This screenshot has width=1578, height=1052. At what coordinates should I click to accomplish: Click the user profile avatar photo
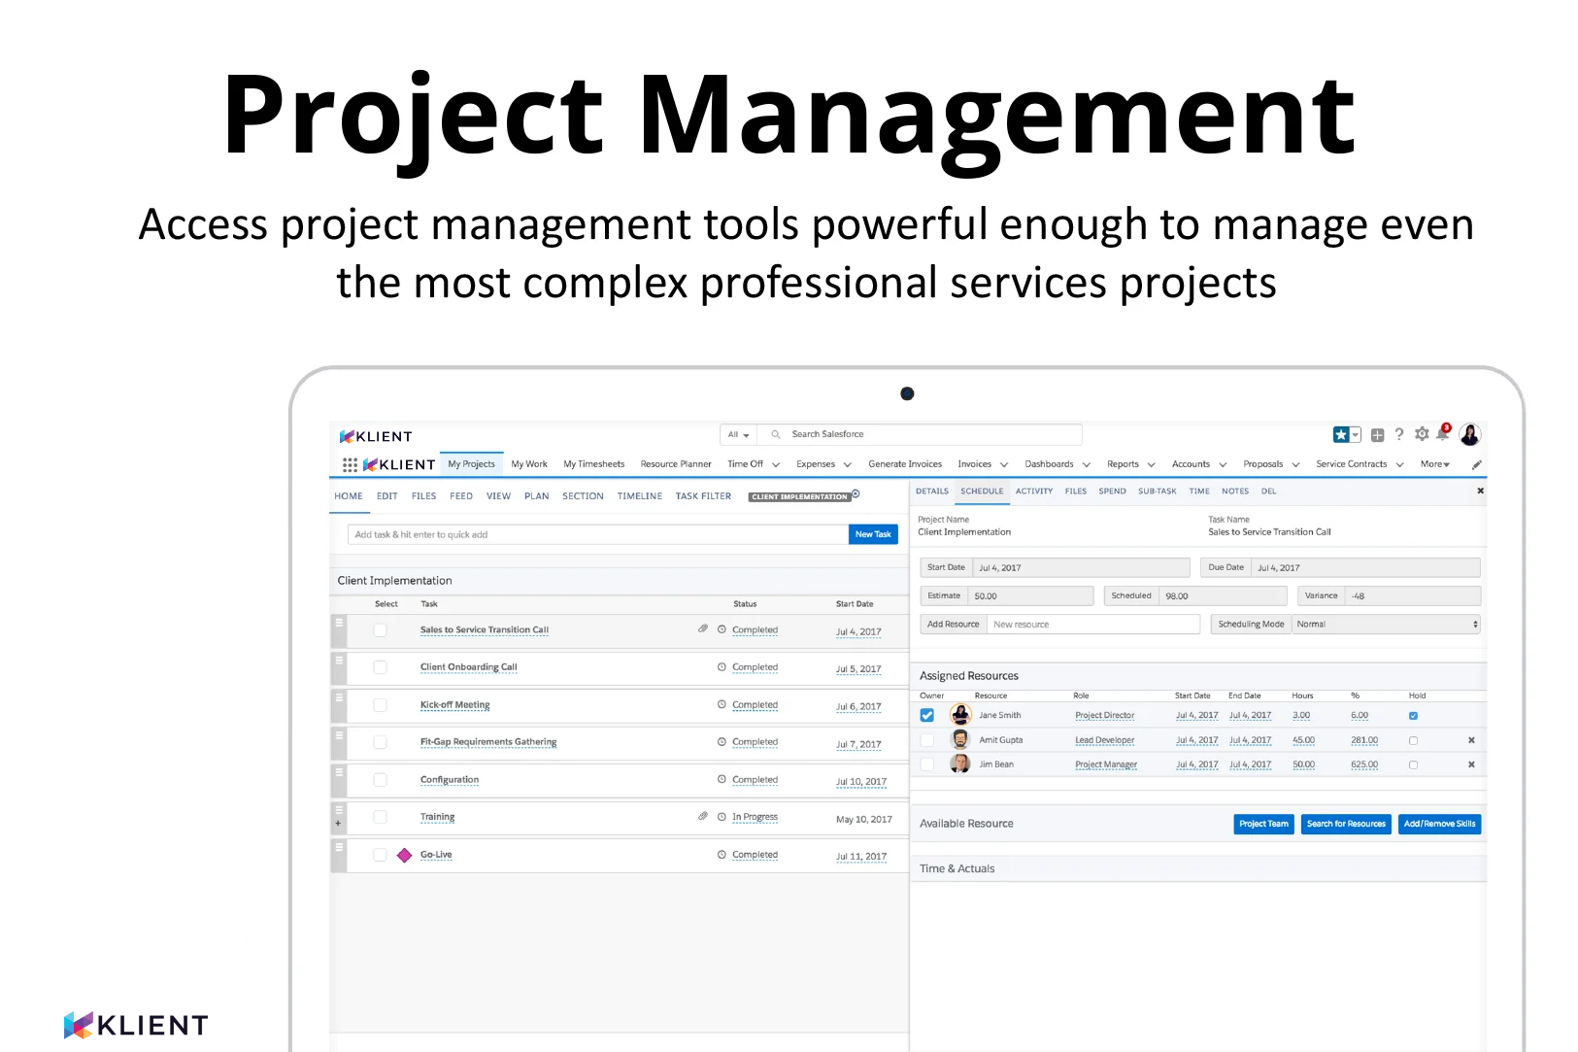click(1469, 434)
